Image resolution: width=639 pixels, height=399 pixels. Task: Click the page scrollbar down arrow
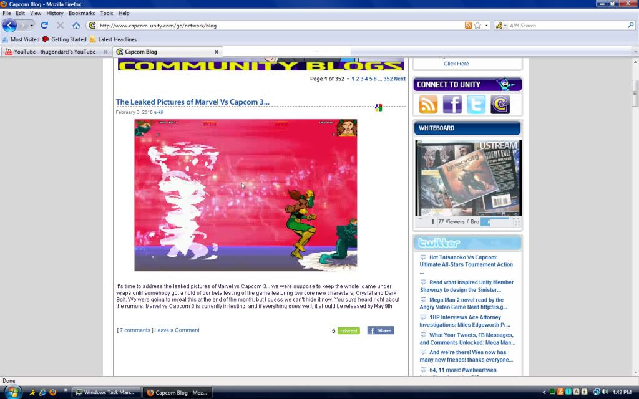(x=635, y=372)
